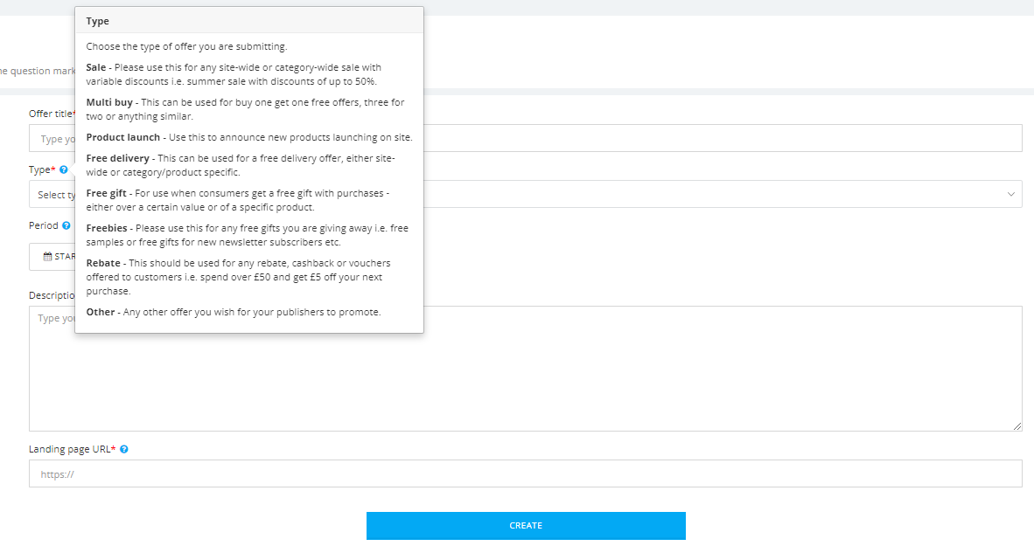
Task: Click the Multi buy term in tooltip
Action: coord(109,102)
